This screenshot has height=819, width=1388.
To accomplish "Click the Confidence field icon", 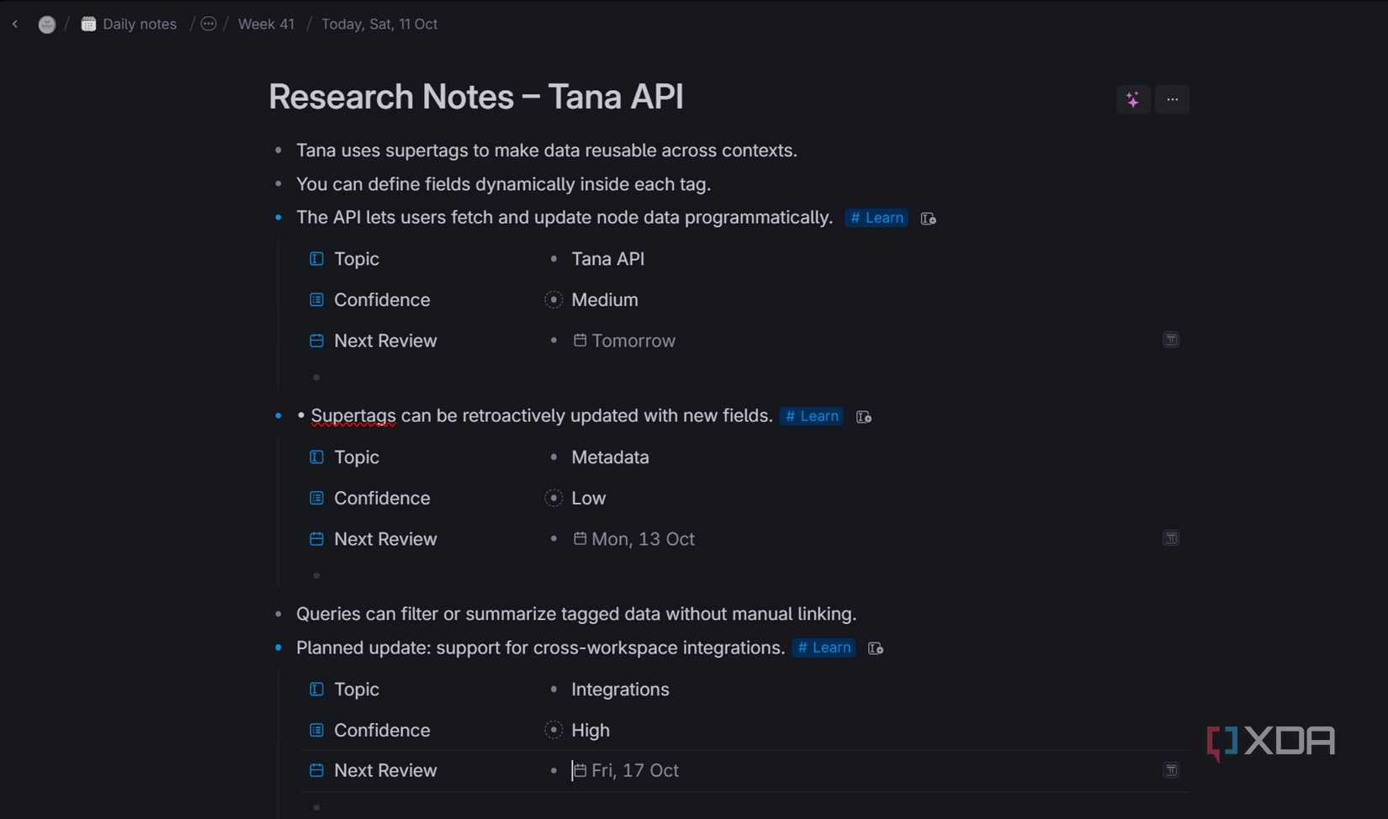I will pos(315,299).
